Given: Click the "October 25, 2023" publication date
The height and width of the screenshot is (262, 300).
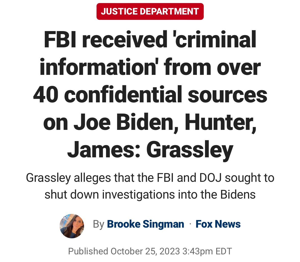Looking at the screenshot, I should coord(145,251).
